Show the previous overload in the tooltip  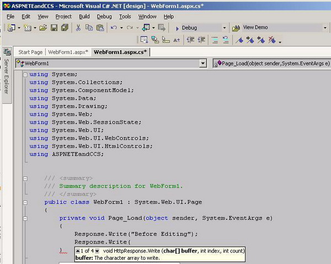[x=78, y=251]
